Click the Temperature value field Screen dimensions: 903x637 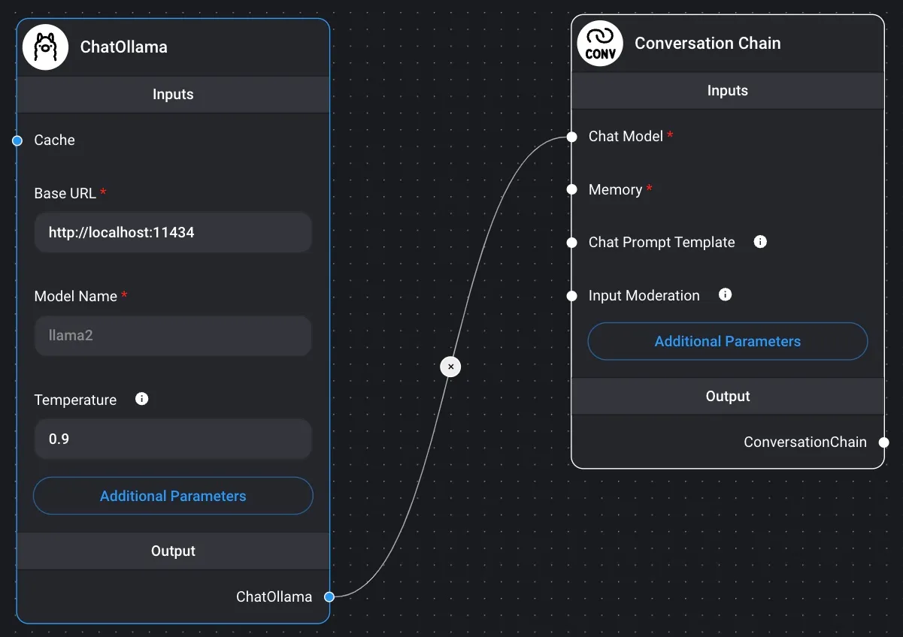pyautogui.click(x=173, y=439)
